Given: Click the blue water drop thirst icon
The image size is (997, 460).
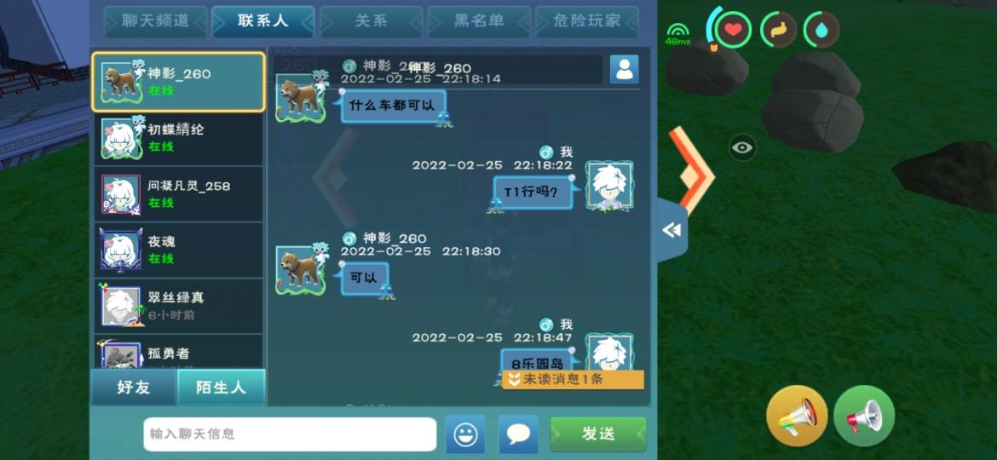Looking at the screenshot, I should click(821, 30).
